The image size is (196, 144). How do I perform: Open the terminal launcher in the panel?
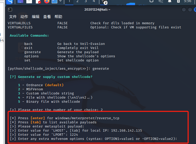54,2
